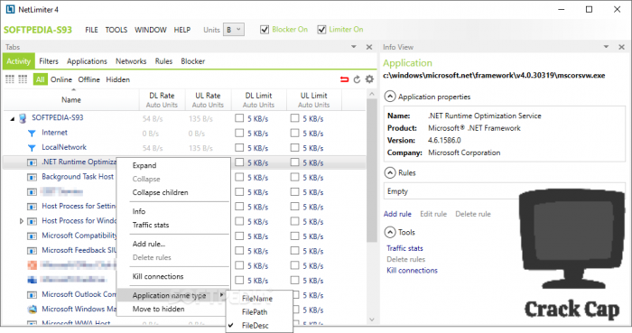Click the Microsoft Compatibility app icon

pos(32,236)
